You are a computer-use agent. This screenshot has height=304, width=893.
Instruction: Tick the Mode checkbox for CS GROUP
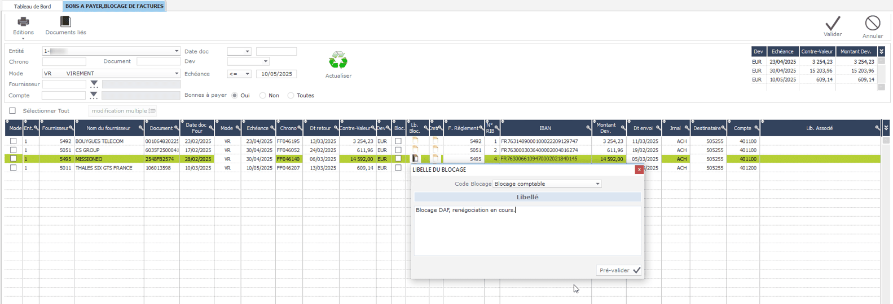tap(14, 150)
